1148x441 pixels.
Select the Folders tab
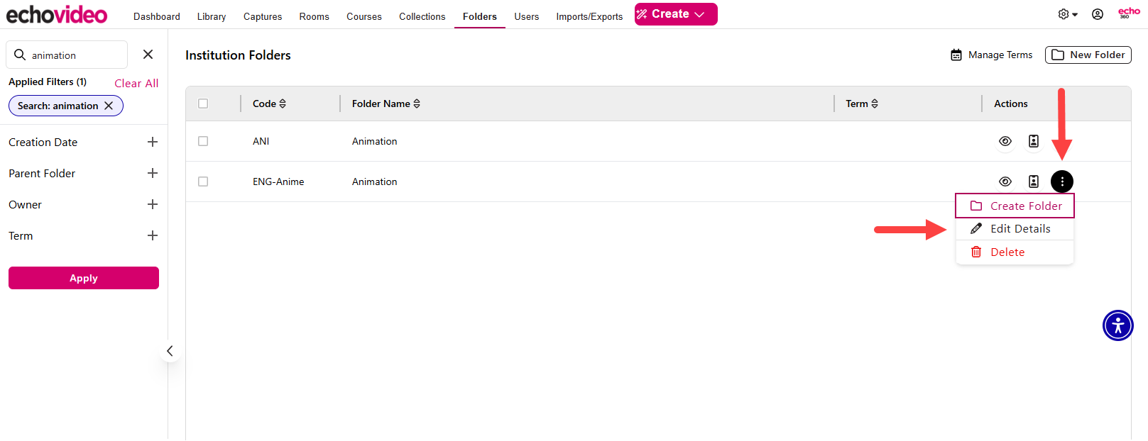[480, 16]
